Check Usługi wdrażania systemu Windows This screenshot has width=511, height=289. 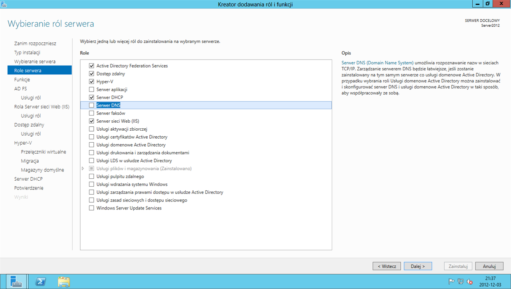[x=91, y=184]
